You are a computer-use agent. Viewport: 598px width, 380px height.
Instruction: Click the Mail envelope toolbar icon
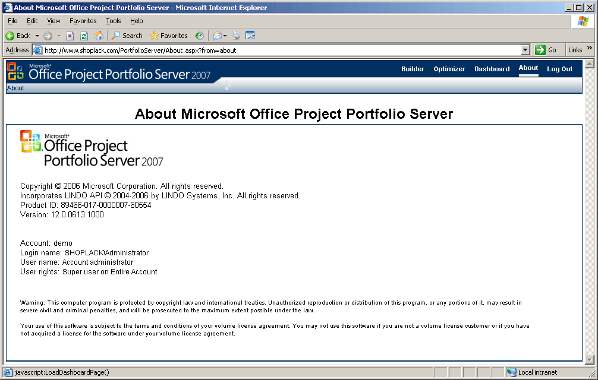(x=218, y=36)
